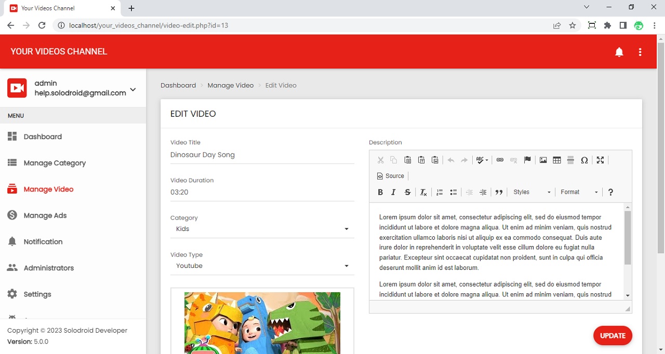
Task: Toggle bold formatting
Action: point(380,192)
